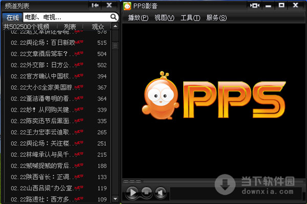This screenshot has width=307, height=204.
Task: Close the 频道列表 panel
Action: point(109,5)
